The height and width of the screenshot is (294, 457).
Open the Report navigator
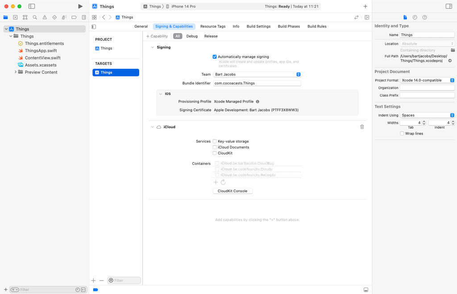tap(84, 17)
